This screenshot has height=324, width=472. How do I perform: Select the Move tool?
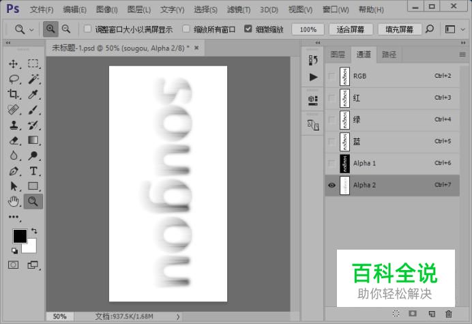click(14, 64)
